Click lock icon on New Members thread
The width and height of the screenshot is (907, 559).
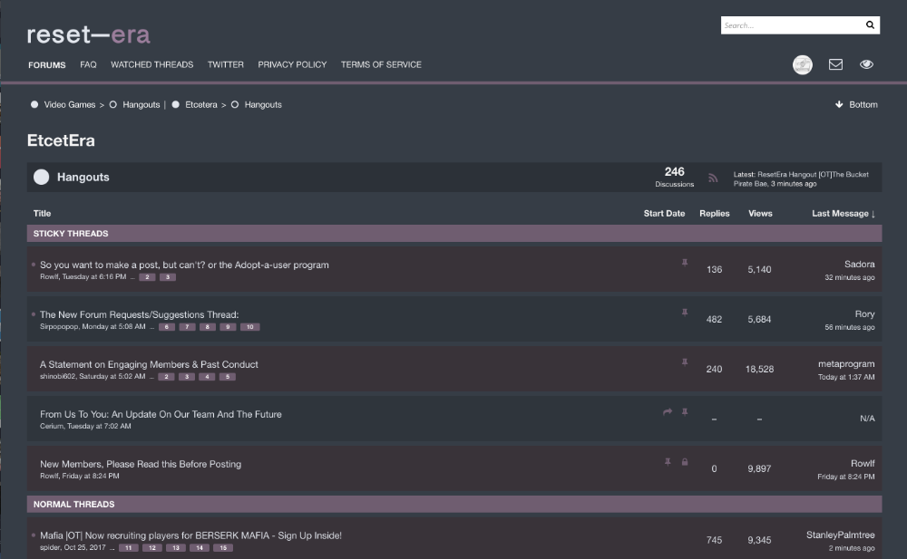click(684, 461)
